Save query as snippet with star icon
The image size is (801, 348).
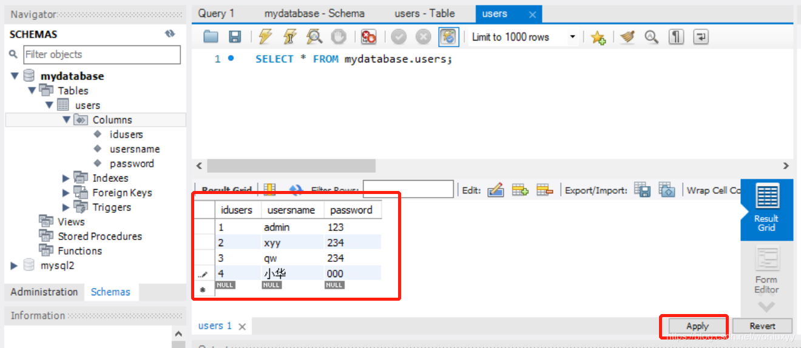[598, 37]
